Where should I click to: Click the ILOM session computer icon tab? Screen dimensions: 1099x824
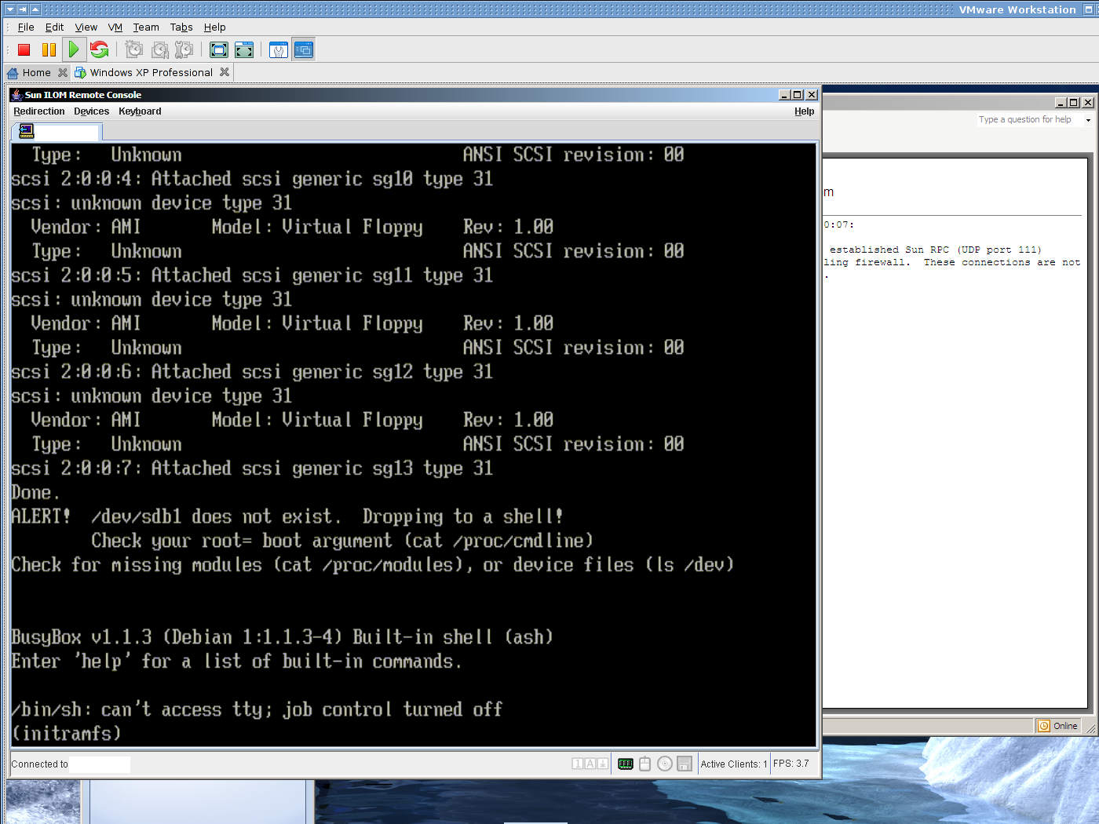(27, 131)
